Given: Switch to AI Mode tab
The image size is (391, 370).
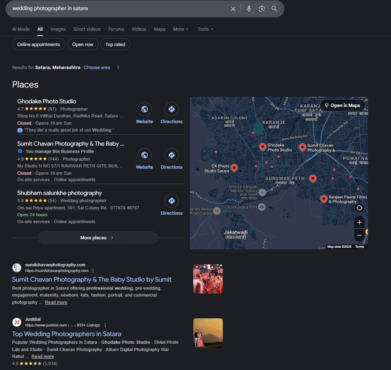Looking at the screenshot, I should tap(21, 29).
